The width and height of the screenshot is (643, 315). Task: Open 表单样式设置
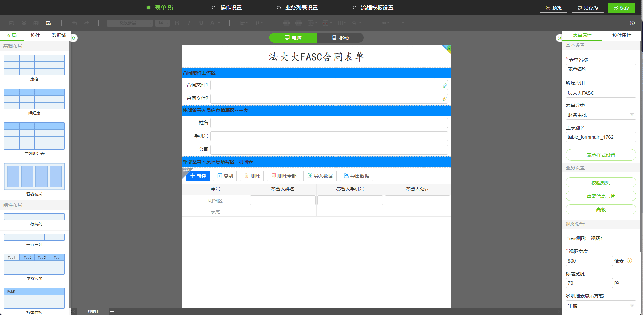click(x=601, y=155)
